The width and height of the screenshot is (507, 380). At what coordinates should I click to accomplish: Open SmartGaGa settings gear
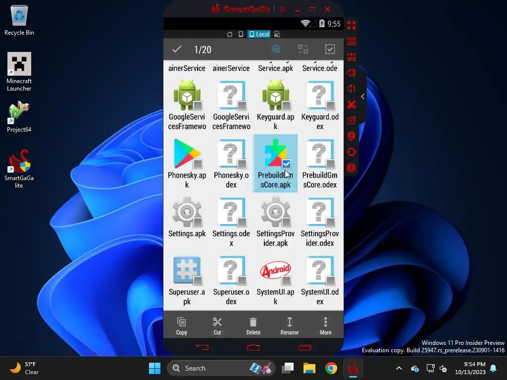pyautogui.click(x=351, y=168)
